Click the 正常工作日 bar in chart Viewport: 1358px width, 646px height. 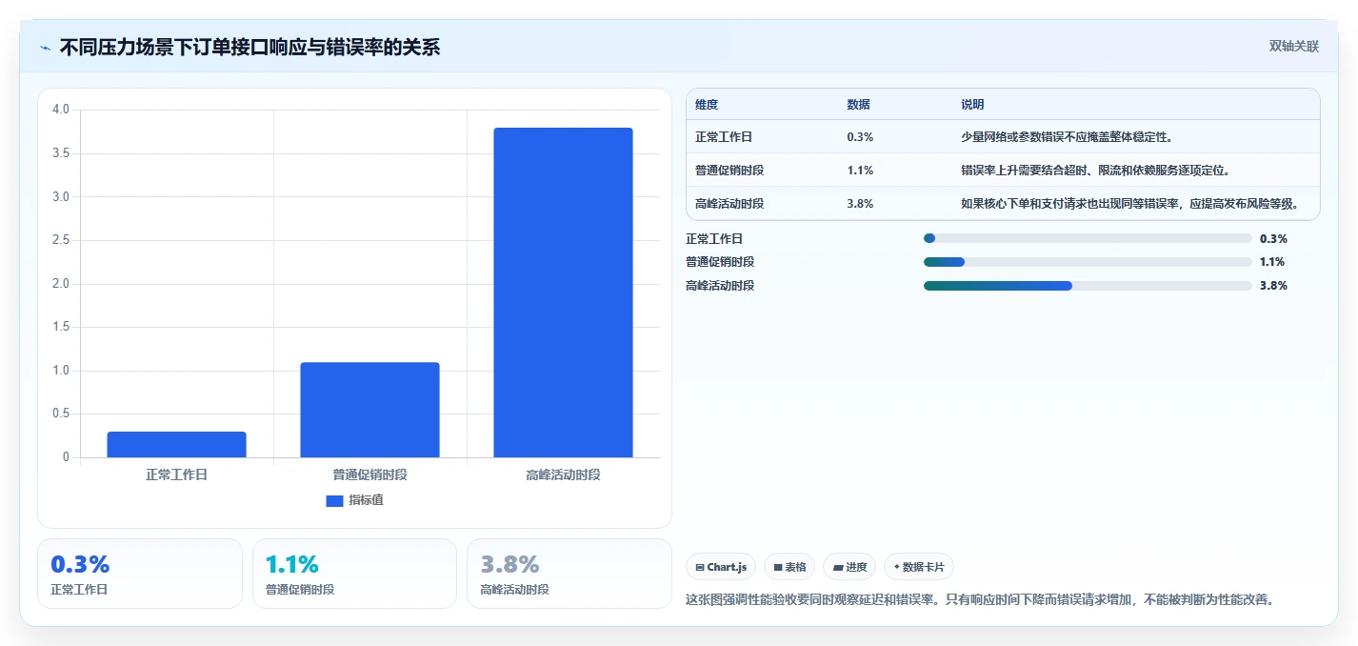[176, 445]
